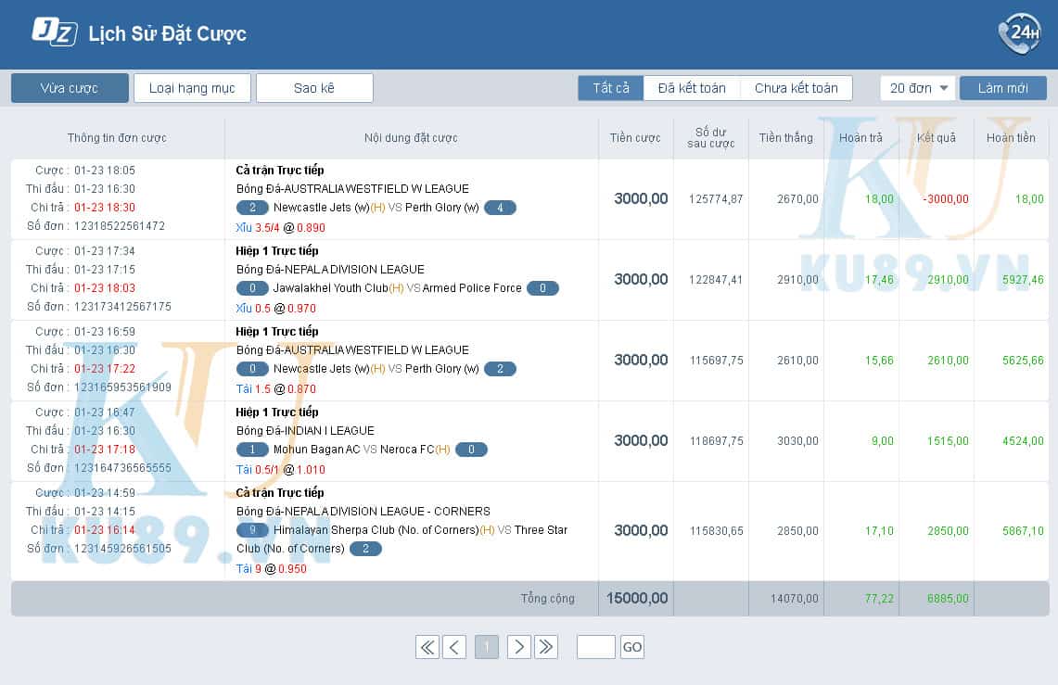
Task: Click the Tổng cộng total label
Action: tap(547, 599)
